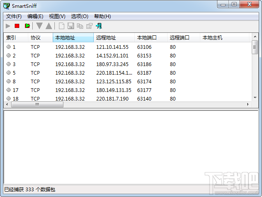Click local port 63177
Screen dimensions: 262x197
[x=144, y=90]
